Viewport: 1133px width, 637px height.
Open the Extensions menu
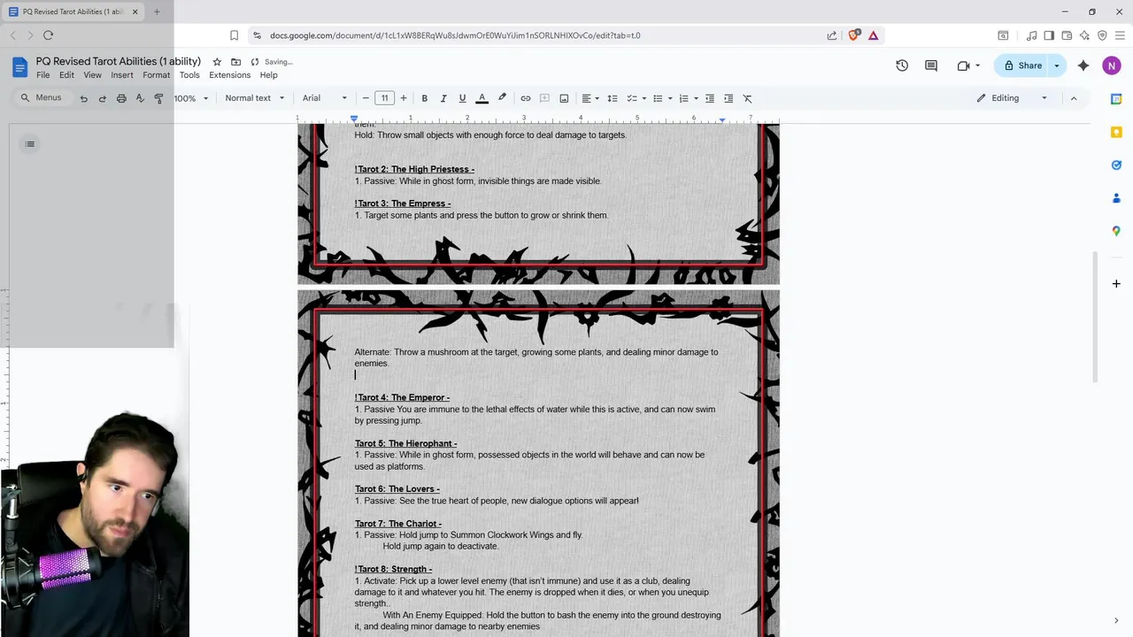[230, 75]
